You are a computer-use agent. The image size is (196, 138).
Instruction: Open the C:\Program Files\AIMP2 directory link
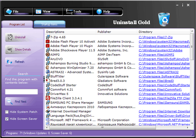tap(156, 55)
